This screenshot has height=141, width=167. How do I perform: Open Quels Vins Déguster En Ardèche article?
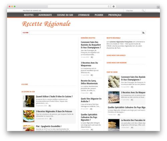pos(91,100)
